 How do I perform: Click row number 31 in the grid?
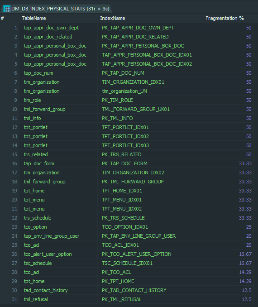click(x=14, y=299)
